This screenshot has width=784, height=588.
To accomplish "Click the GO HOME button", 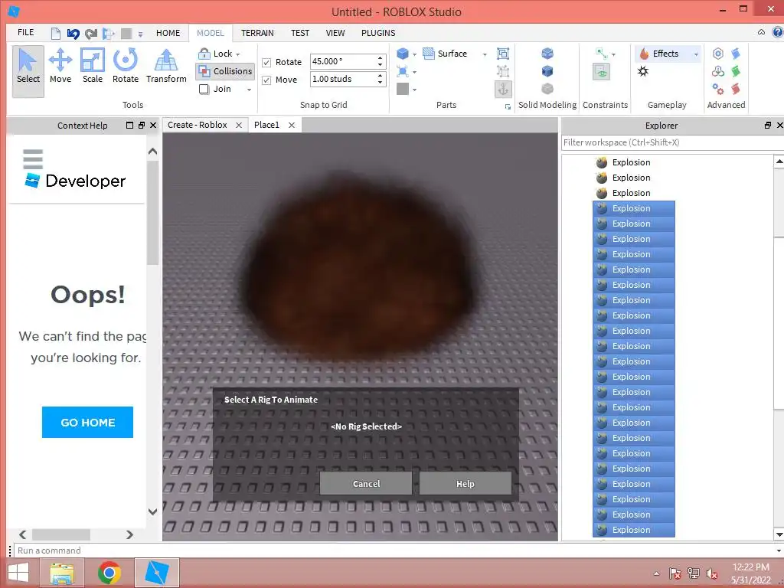I will 87,423.
